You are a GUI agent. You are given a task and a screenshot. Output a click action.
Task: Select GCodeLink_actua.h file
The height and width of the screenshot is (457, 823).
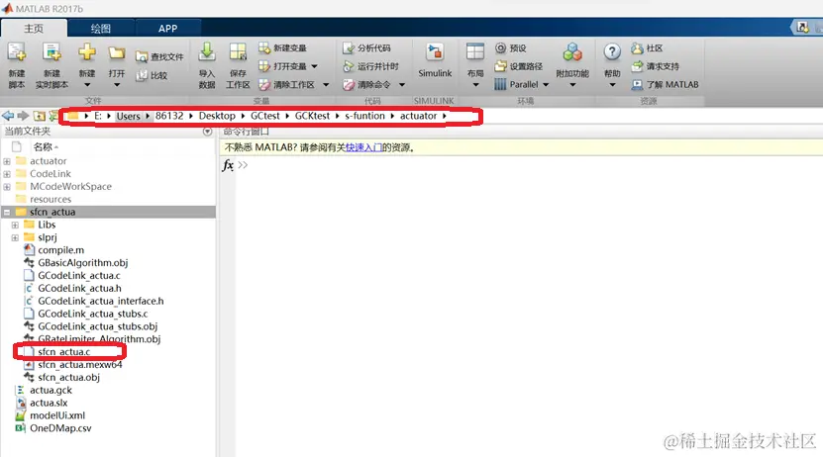tap(79, 288)
